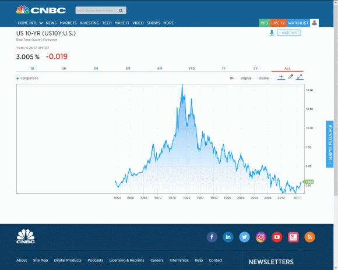Select the 5D chart range tab
This screenshot has width=338, height=270.
(x=64, y=69)
